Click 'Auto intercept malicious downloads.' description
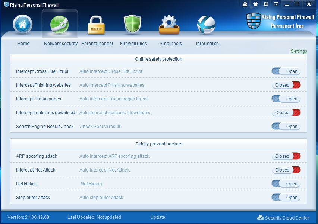 click(115, 112)
